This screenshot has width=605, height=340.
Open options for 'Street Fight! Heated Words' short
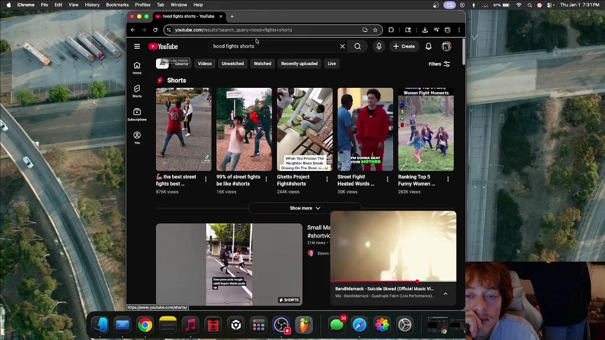[387, 179]
